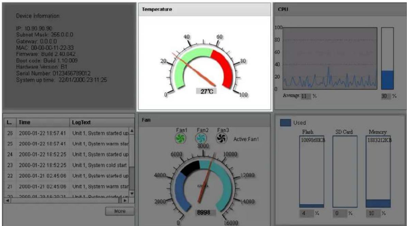The image size is (407, 226).
Task: Click the log table scroll up arrow
Action: click(x=132, y=131)
